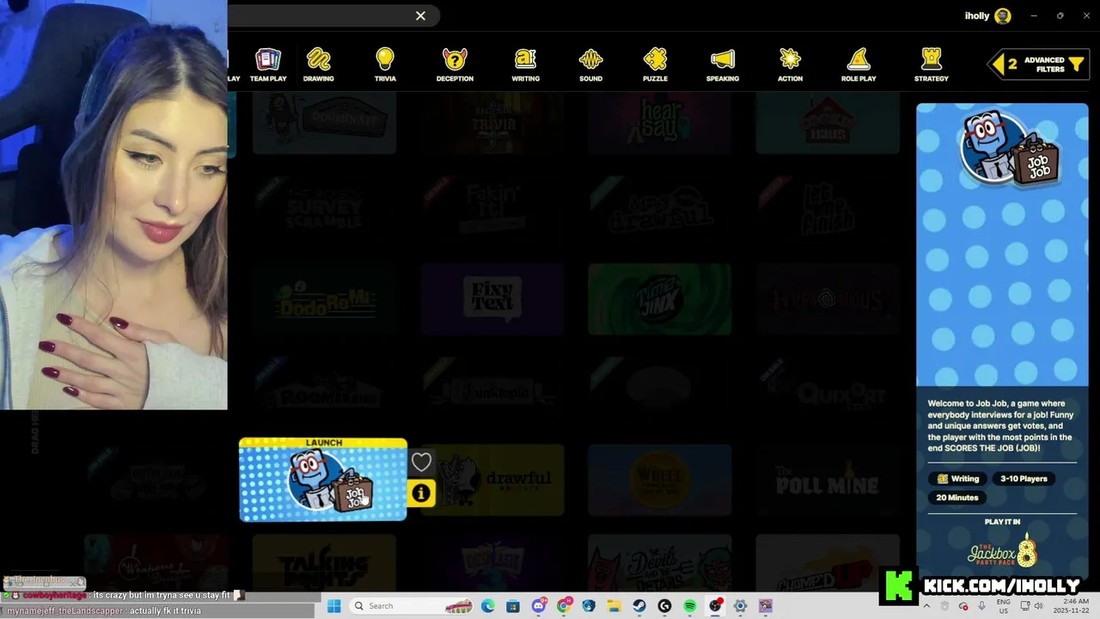
Task: Open the Time Jinx game tile
Action: pos(659,298)
